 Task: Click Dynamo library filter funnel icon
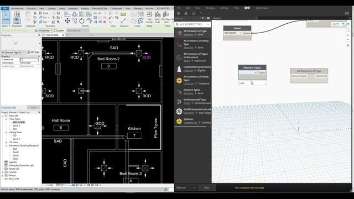pyautogui.click(x=203, y=18)
